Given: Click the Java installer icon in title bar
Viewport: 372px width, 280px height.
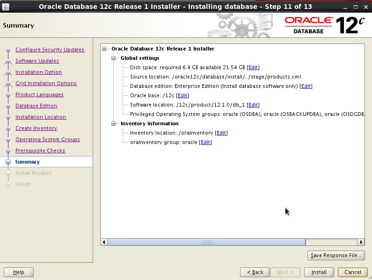Looking at the screenshot, I should [6, 7].
